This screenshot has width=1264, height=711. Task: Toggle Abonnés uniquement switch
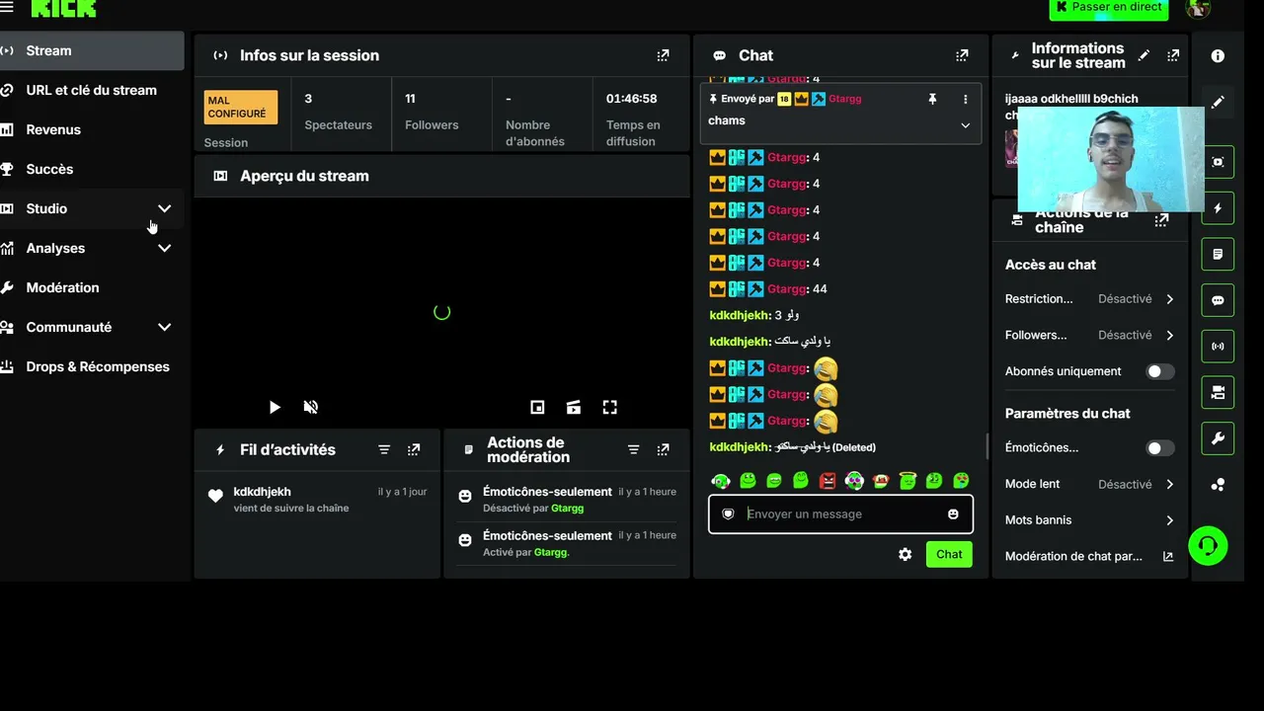pos(1159,371)
